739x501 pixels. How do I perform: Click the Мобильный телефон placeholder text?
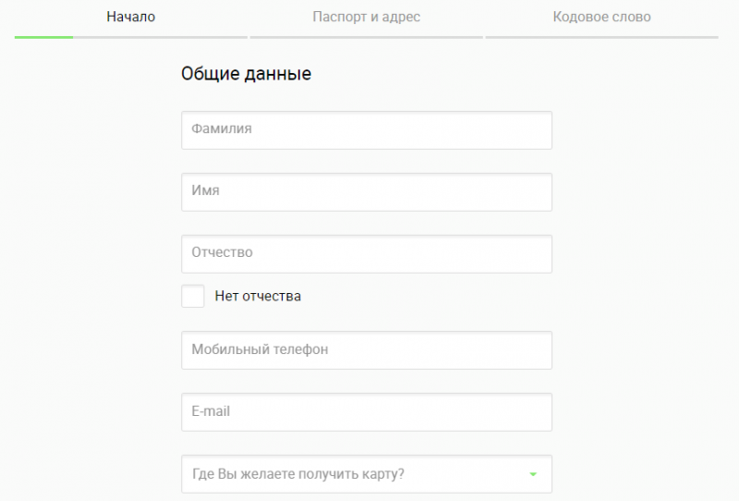(260, 350)
